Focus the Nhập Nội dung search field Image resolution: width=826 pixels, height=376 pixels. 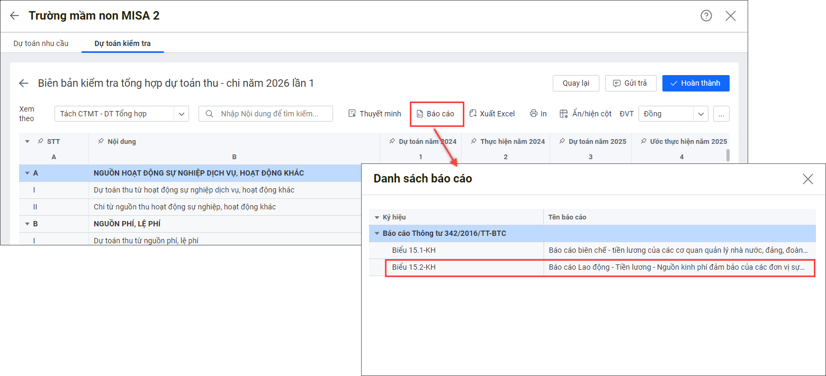click(270, 114)
